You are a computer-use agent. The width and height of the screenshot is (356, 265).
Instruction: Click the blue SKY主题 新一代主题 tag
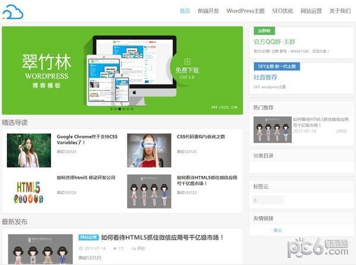[x=276, y=67]
